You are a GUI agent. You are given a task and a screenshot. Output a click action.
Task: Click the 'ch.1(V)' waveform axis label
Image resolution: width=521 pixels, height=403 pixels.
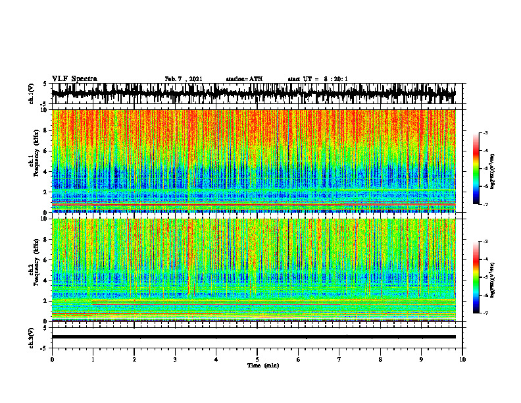[x=32, y=94]
